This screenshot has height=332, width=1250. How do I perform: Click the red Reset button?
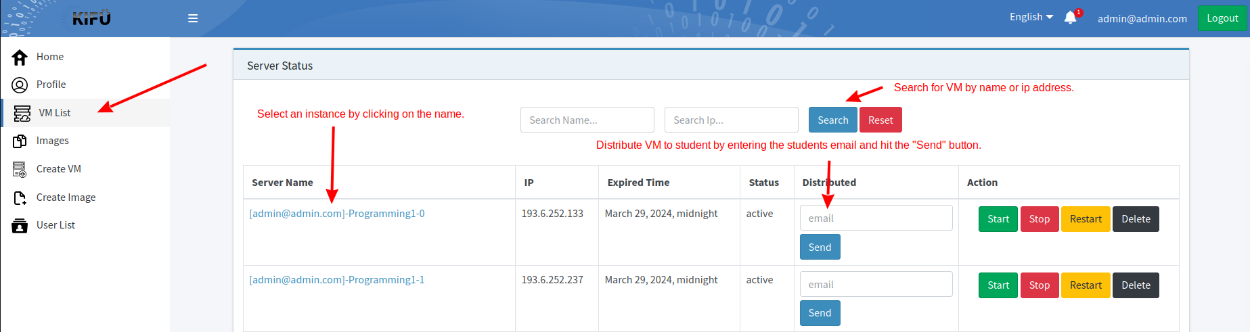pos(880,120)
